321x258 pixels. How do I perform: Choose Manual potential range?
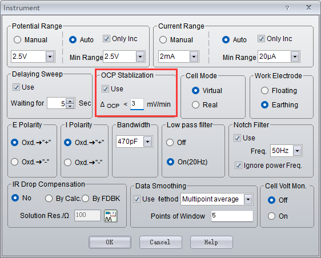17,40
